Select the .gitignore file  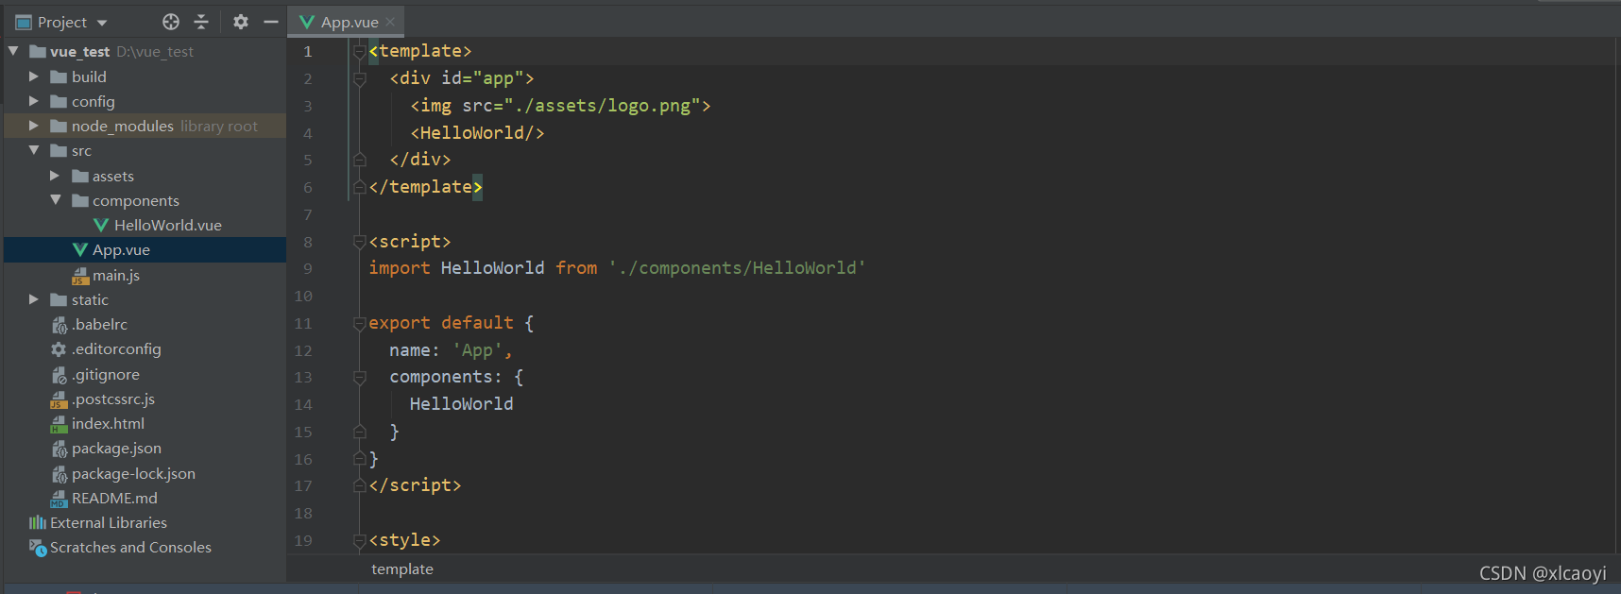pos(106,374)
